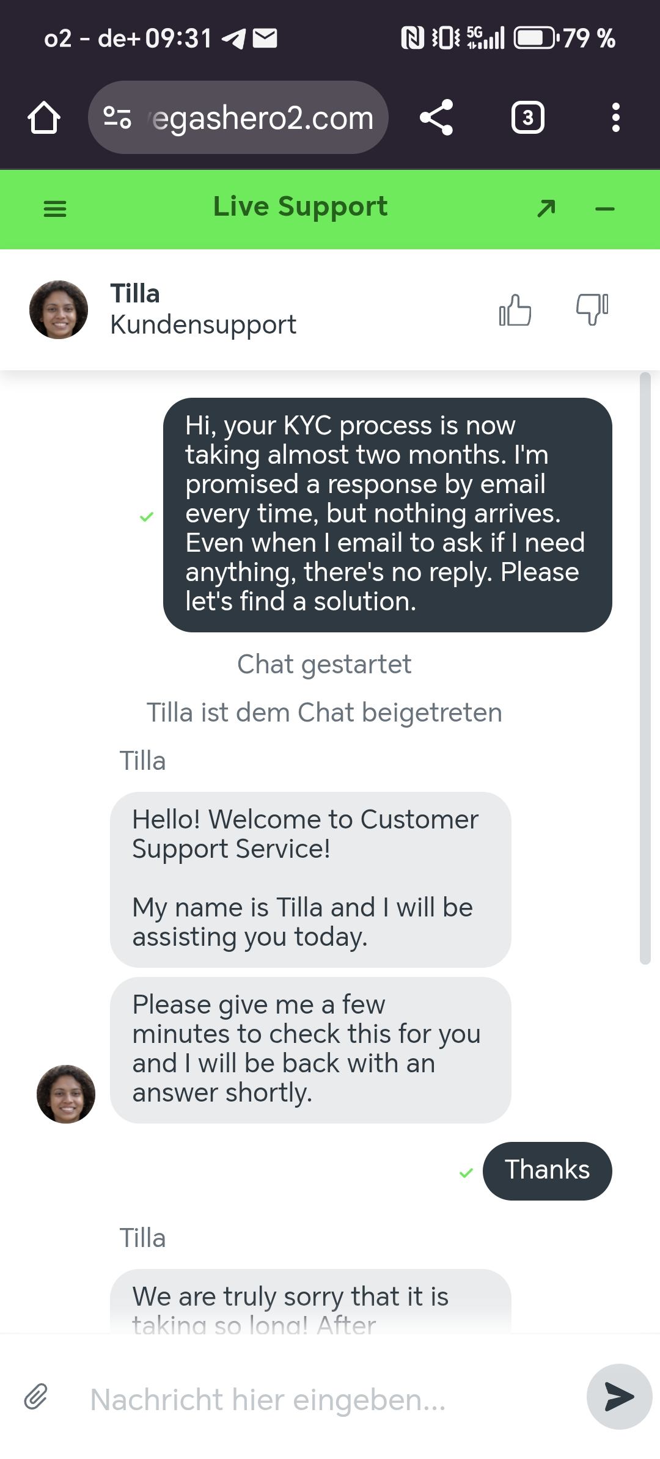Rate the chat with thumbs down

(592, 310)
